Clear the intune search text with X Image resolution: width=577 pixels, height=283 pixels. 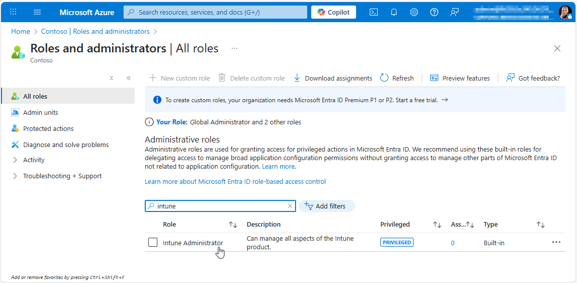point(290,206)
